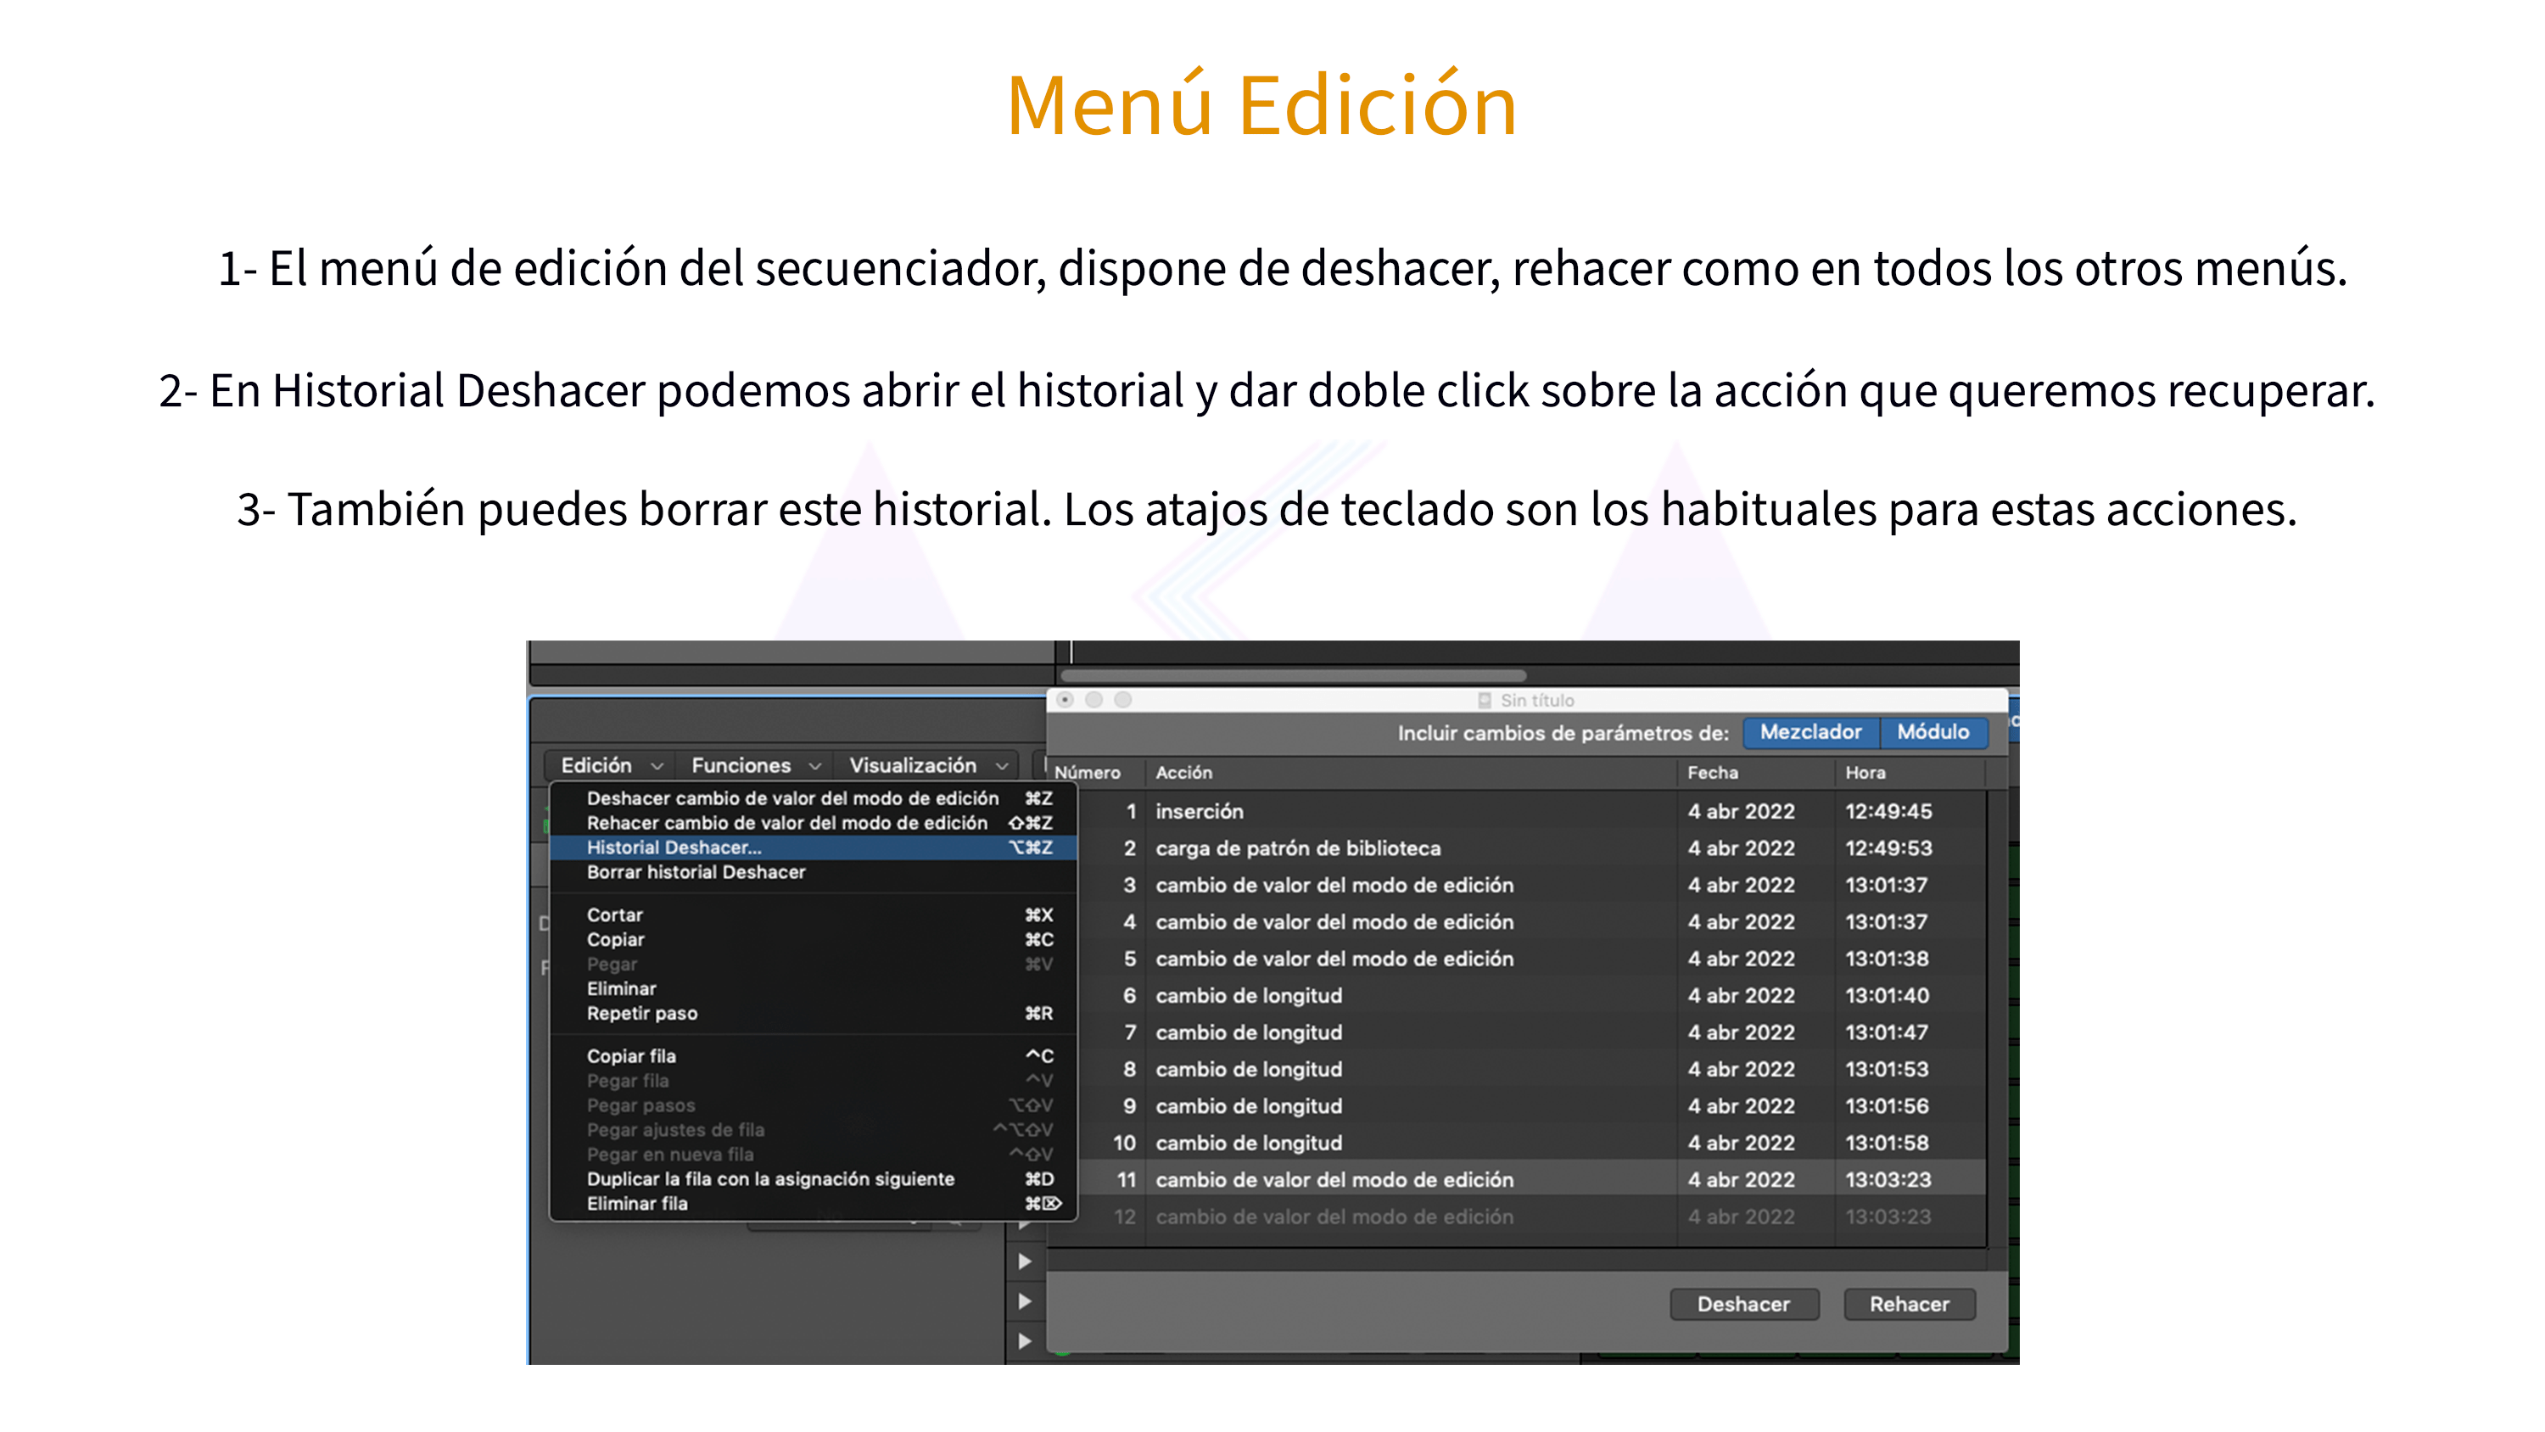Toggle the Mezclador parameter button
2545x1432 pixels.
coord(1810,732)
